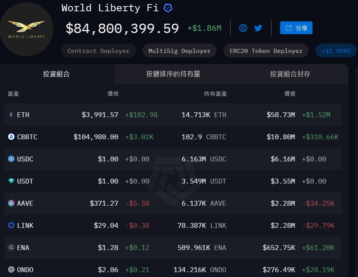Click the AAVE price $371.27
This screenshot has height=277, width=358.
pyautogui.click(x=104, y=203)
